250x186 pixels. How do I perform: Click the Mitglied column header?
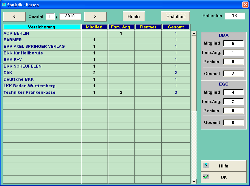[x=94, y=27]
